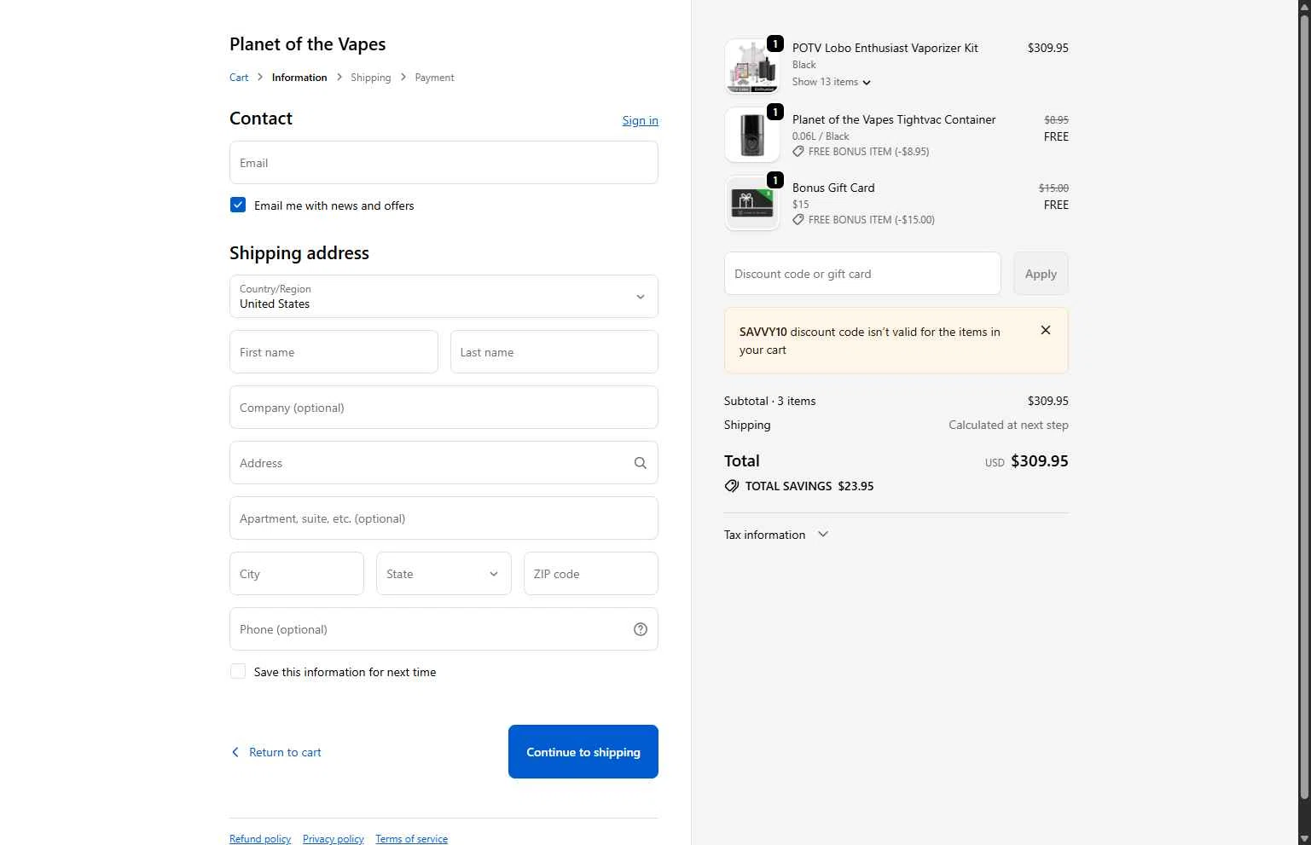Click Continue to shipping button
The height and width of the screenshot is (845, 1311).
coord(583,752)
